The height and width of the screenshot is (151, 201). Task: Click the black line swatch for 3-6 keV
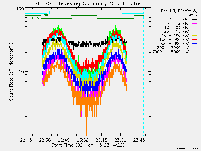tap(194, 20)
